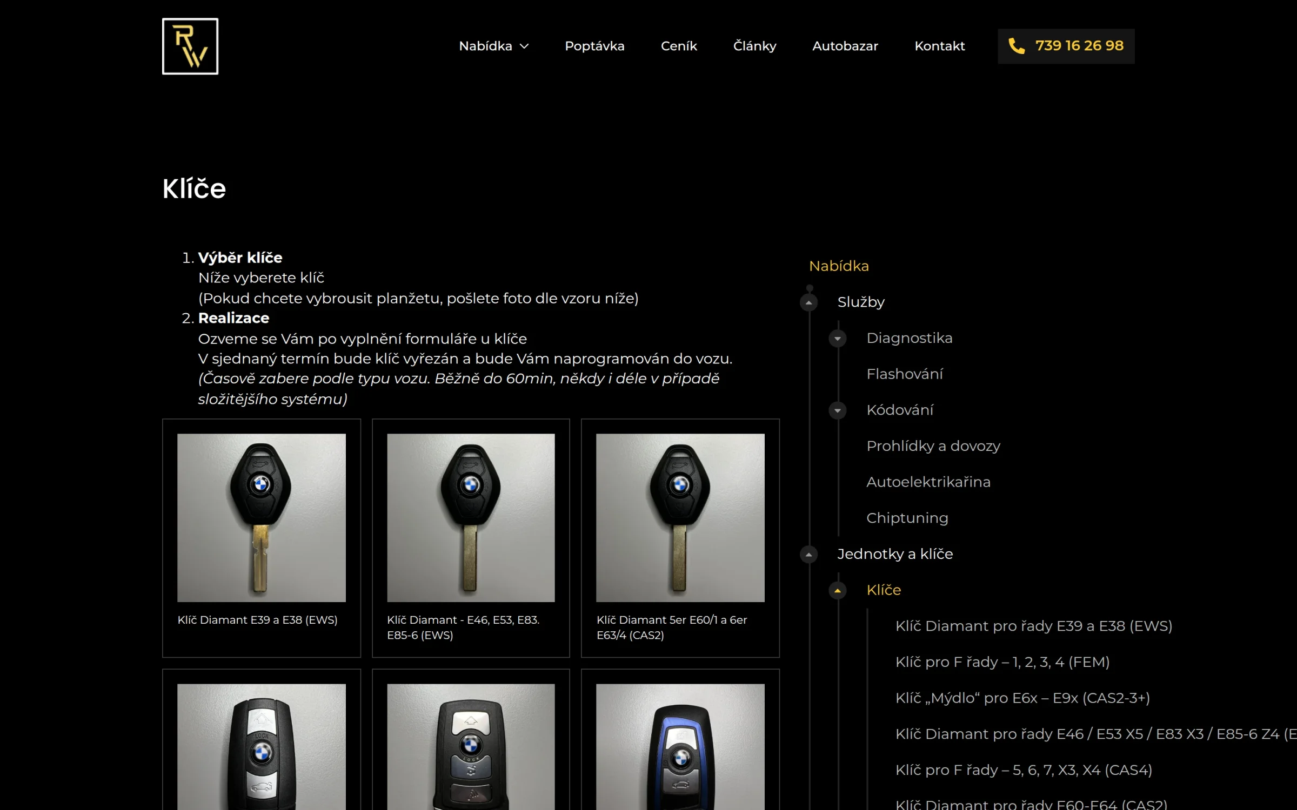1297x810 pixels.
Task: Open the blue-trimmed key fob photo
Action: coord(680,747)
